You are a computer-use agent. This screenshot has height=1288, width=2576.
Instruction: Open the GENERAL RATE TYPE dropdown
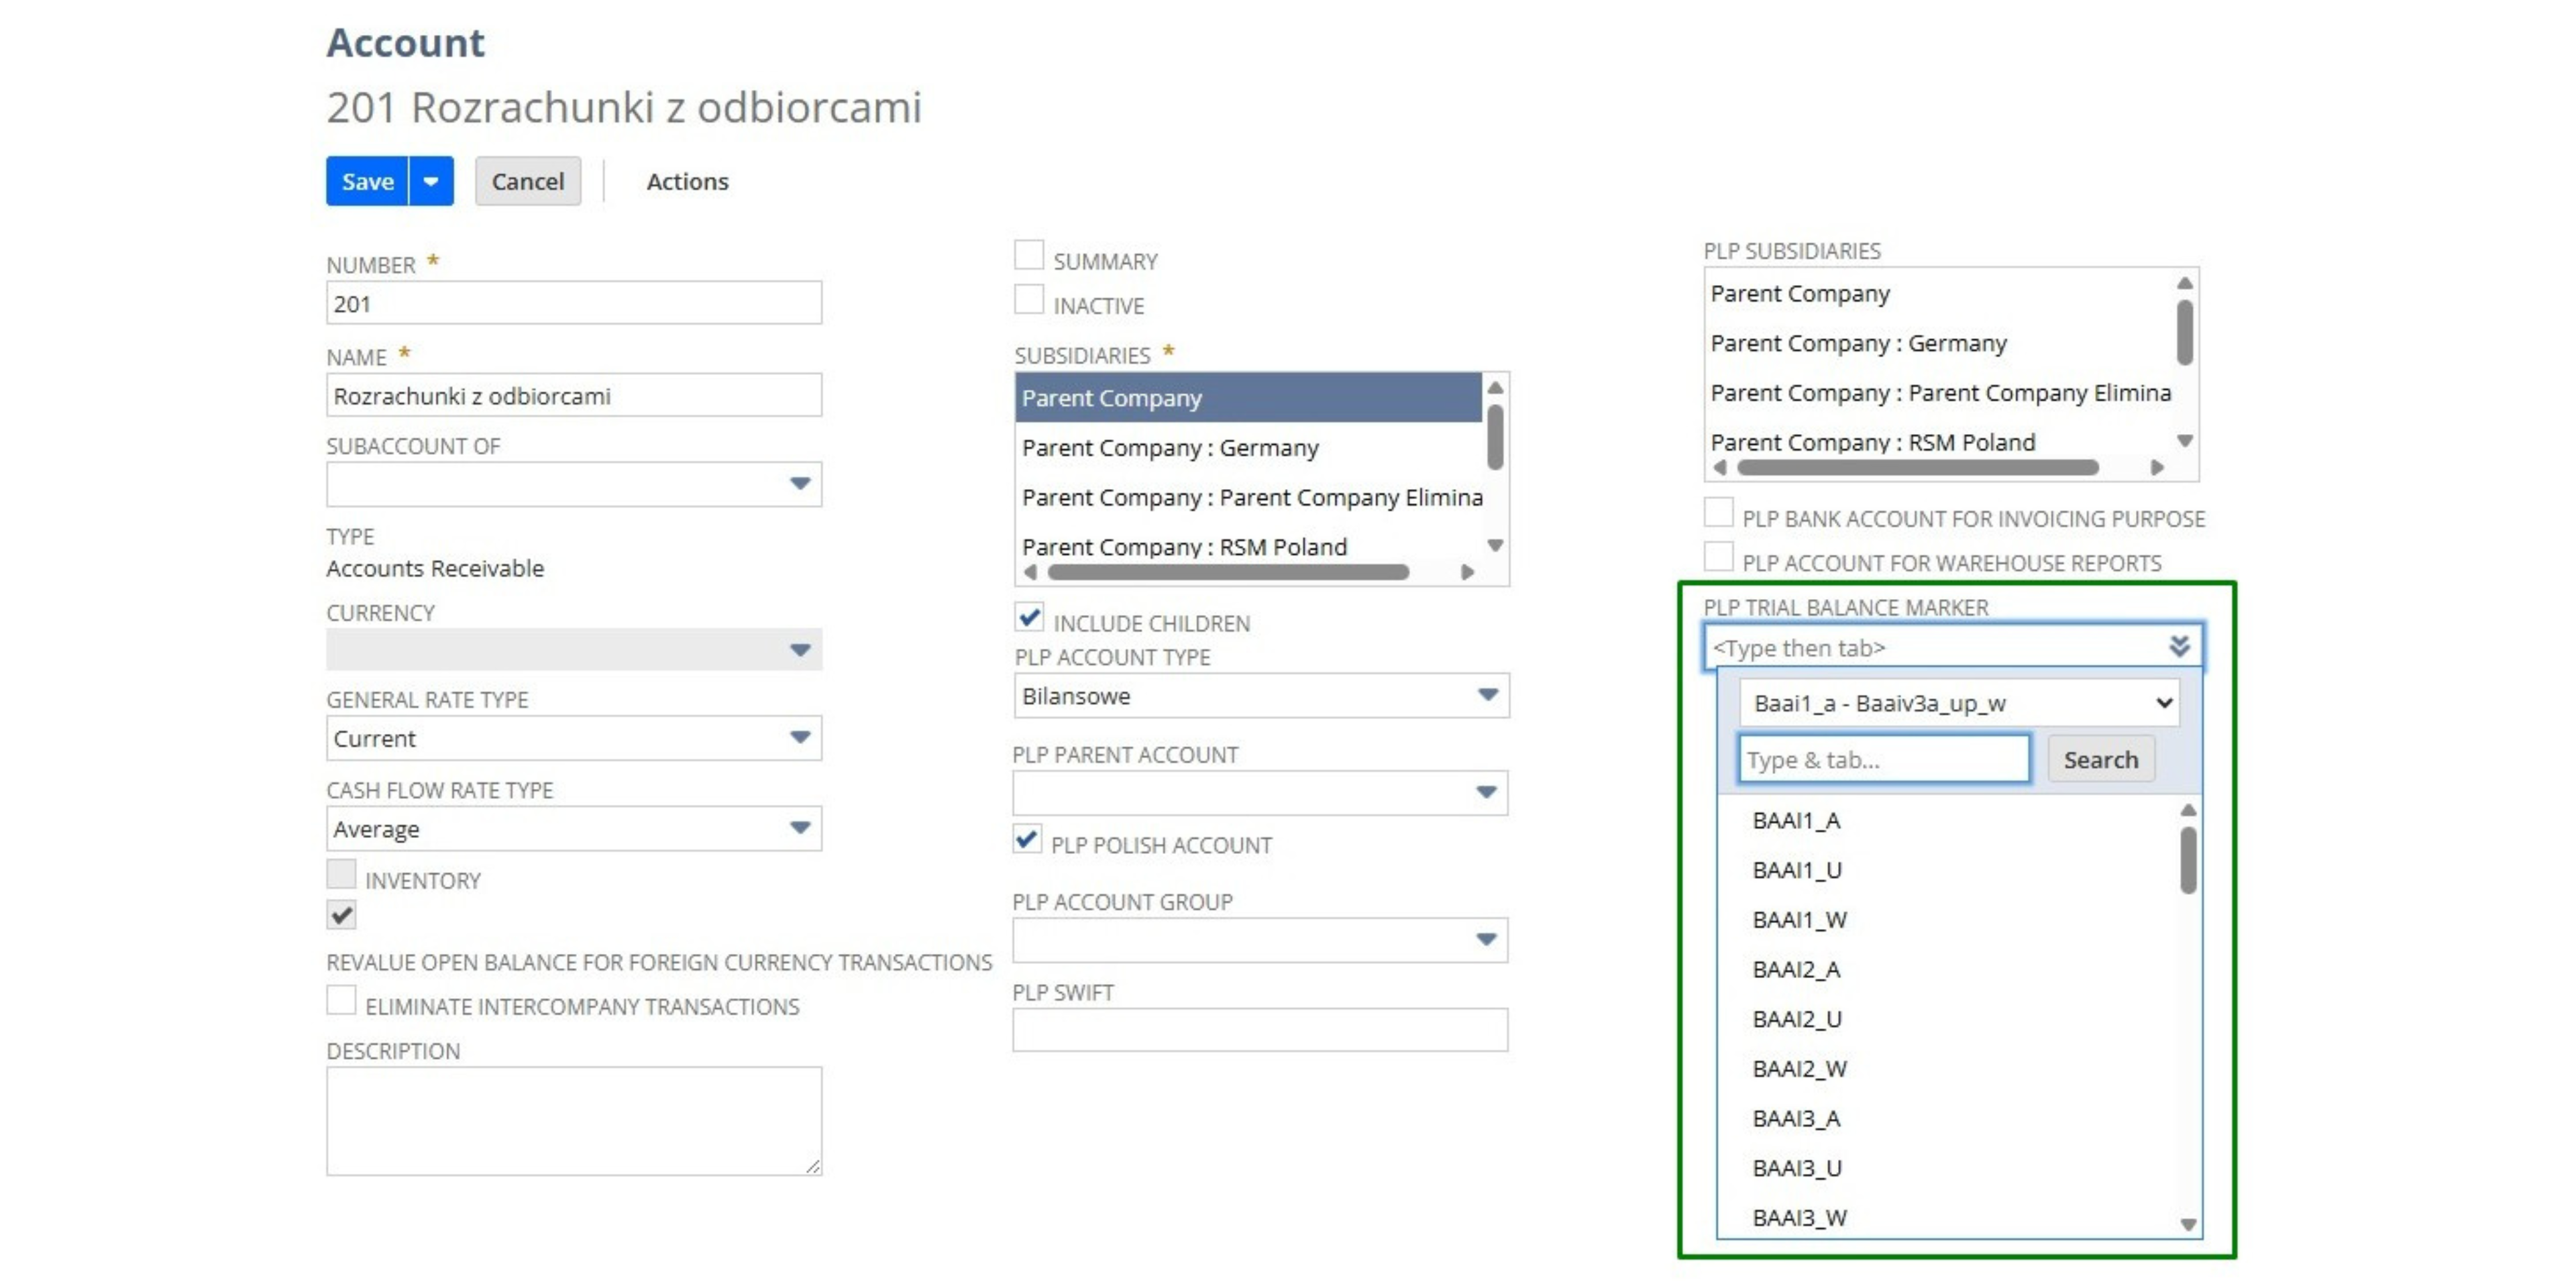click(x=799, y=738)
